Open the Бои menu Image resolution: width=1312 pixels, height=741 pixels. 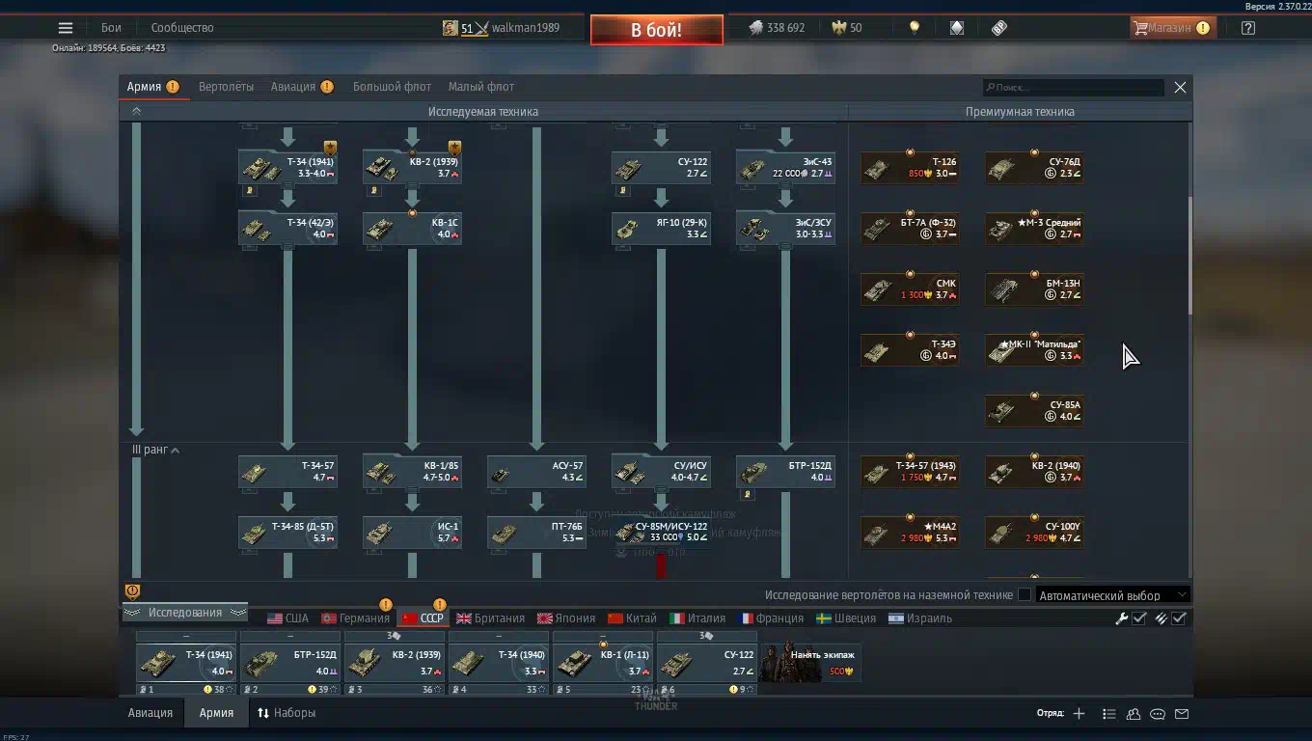111,28
